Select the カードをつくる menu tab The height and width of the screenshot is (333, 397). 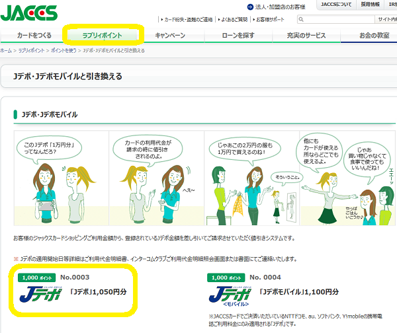tap(34, 36)
